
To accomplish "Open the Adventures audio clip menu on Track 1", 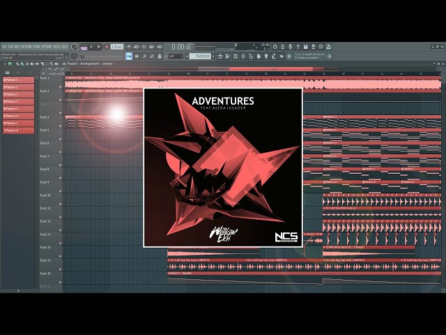I will click(67, 77).
